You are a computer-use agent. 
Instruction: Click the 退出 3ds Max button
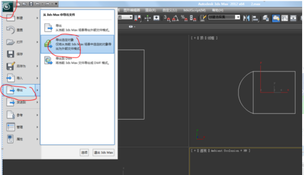[104, 152]
